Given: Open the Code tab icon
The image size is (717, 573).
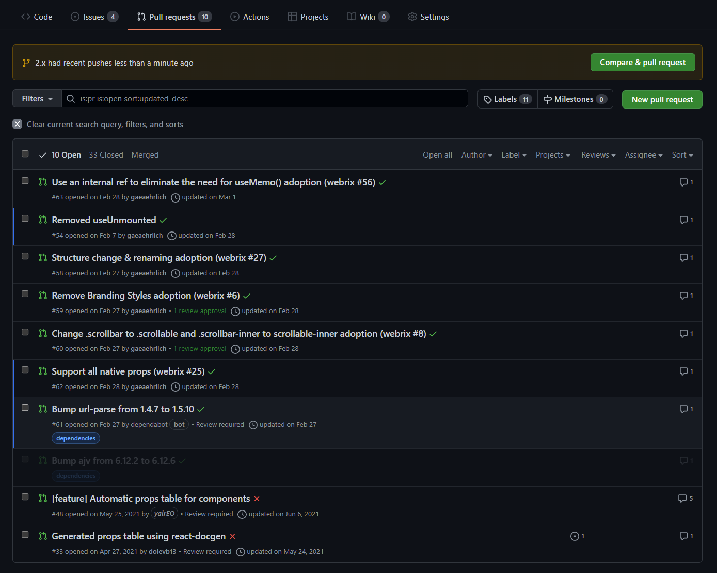Looking at the screenshot, I should coord(25,17).
